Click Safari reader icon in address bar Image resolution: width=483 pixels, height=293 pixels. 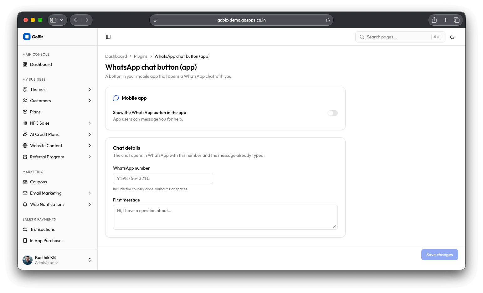(156, 20)
